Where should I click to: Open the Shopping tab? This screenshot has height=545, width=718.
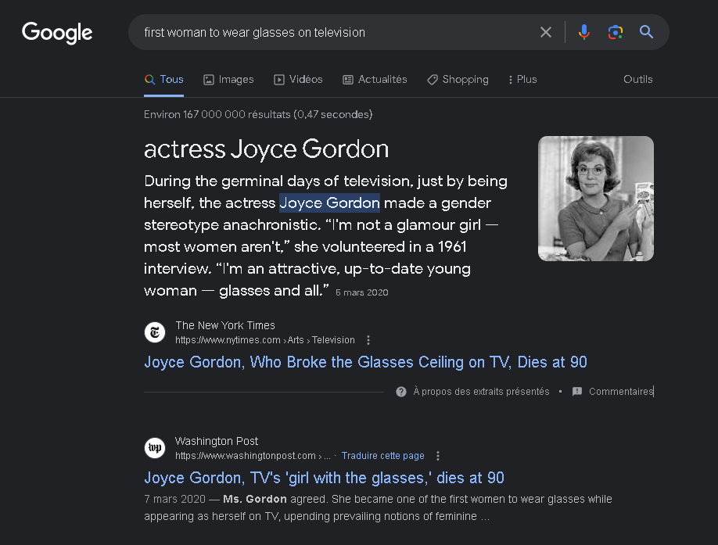(458, 79)
